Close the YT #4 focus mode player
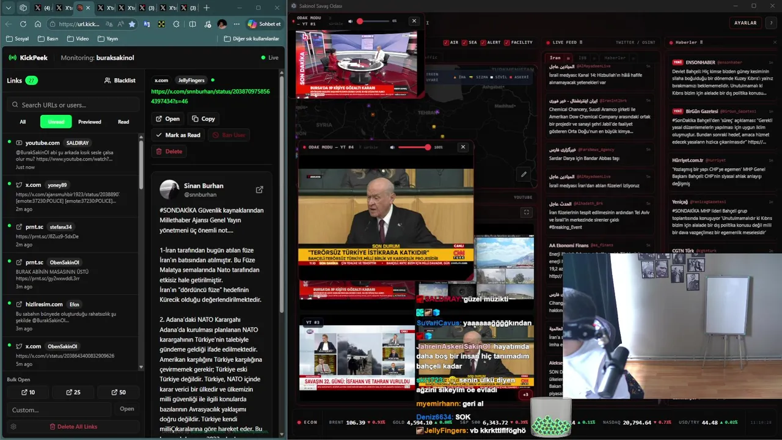The image size is (782, 440). (463, 147)
